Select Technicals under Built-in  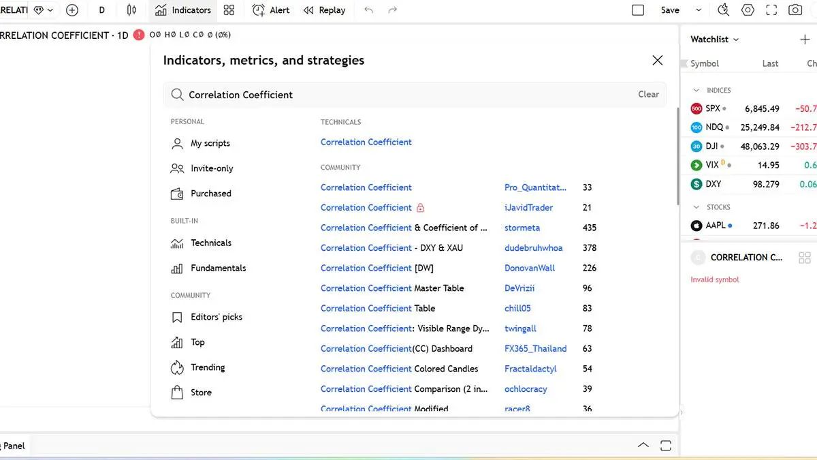point(210,243)
